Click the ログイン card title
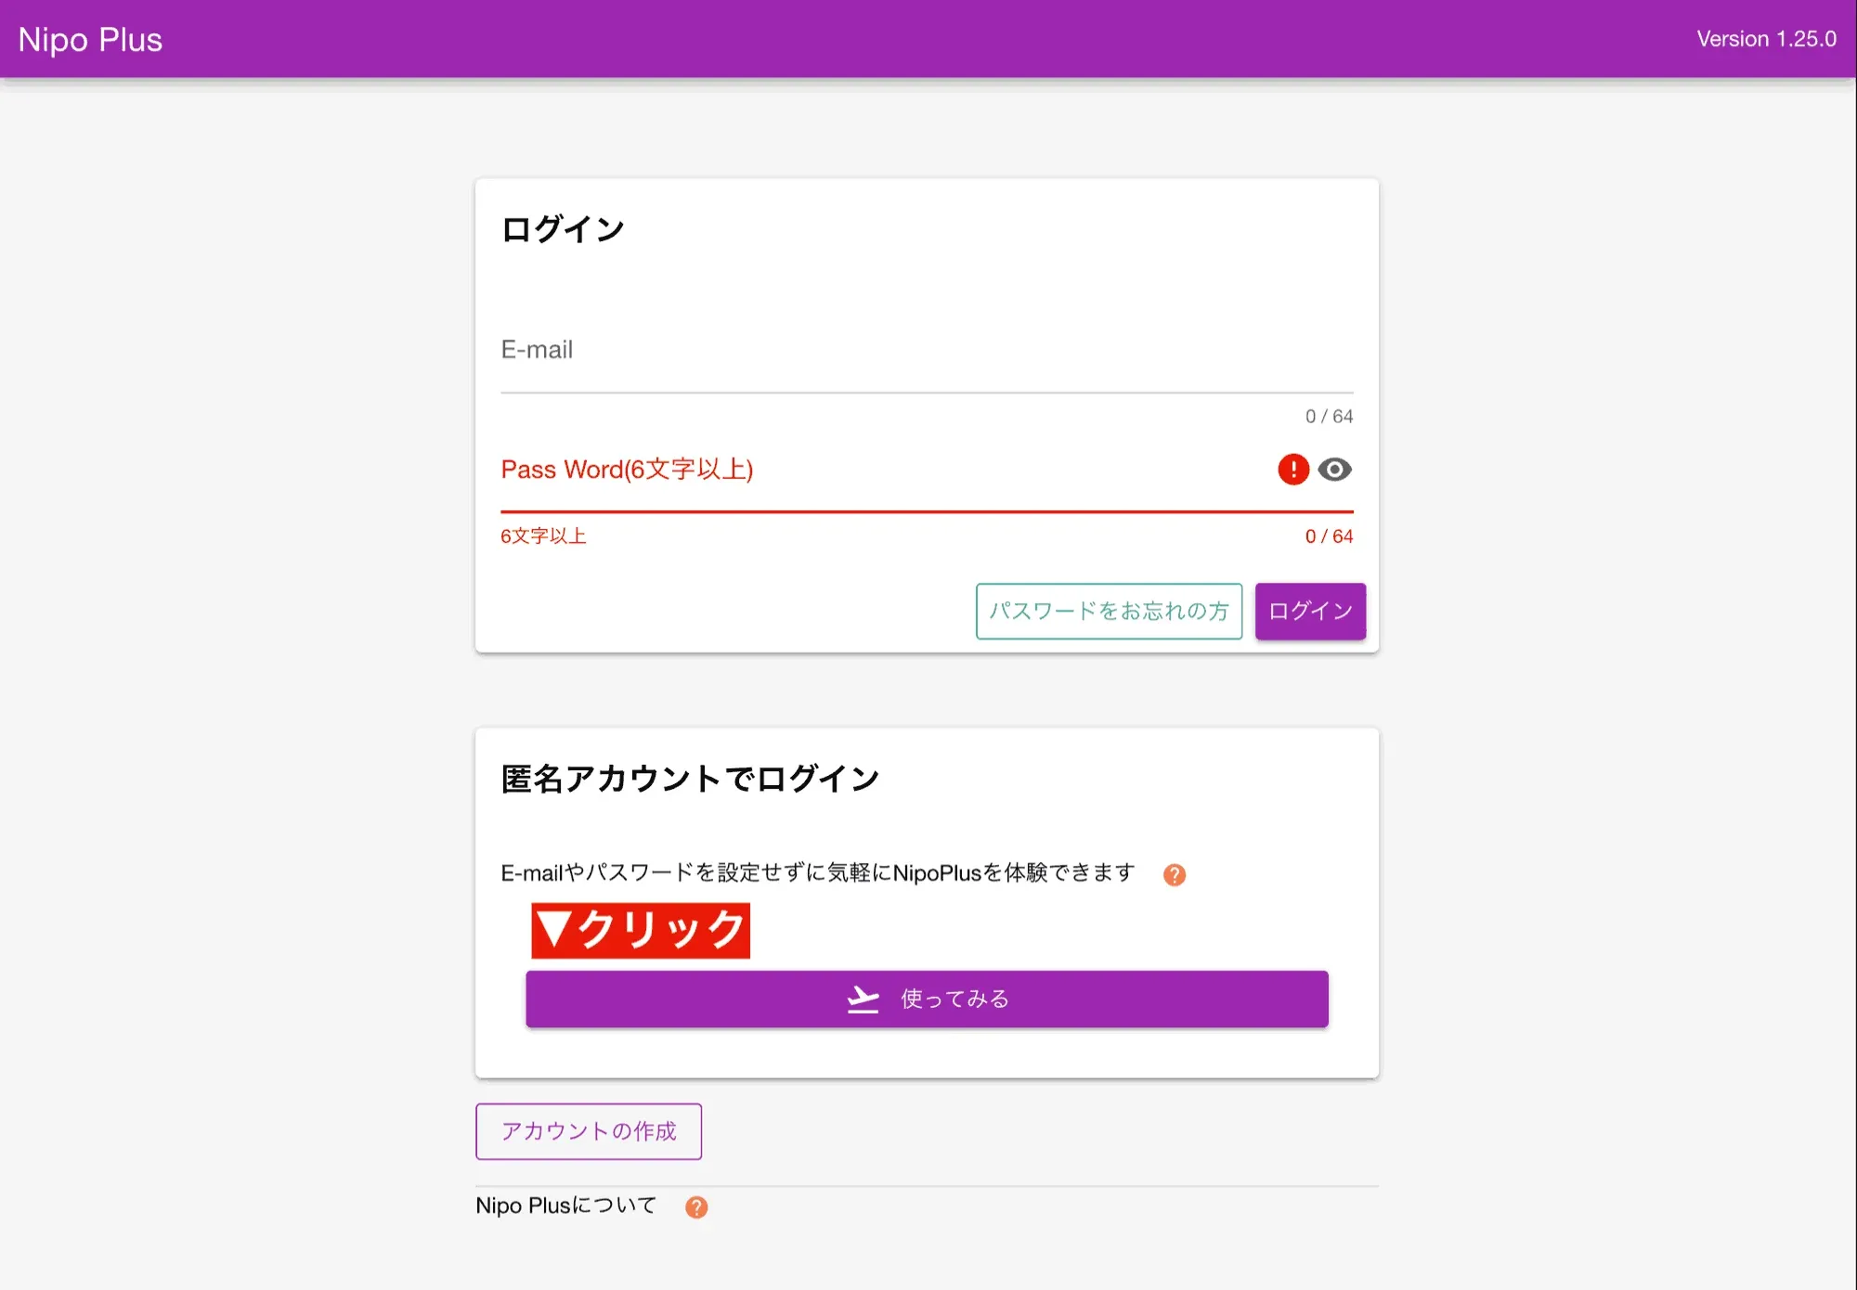Viewport: 1857px width, 1290px height. click(x=563, y=227)
